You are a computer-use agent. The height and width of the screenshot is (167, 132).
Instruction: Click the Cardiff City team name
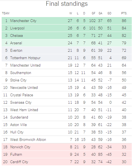(19, 162)
